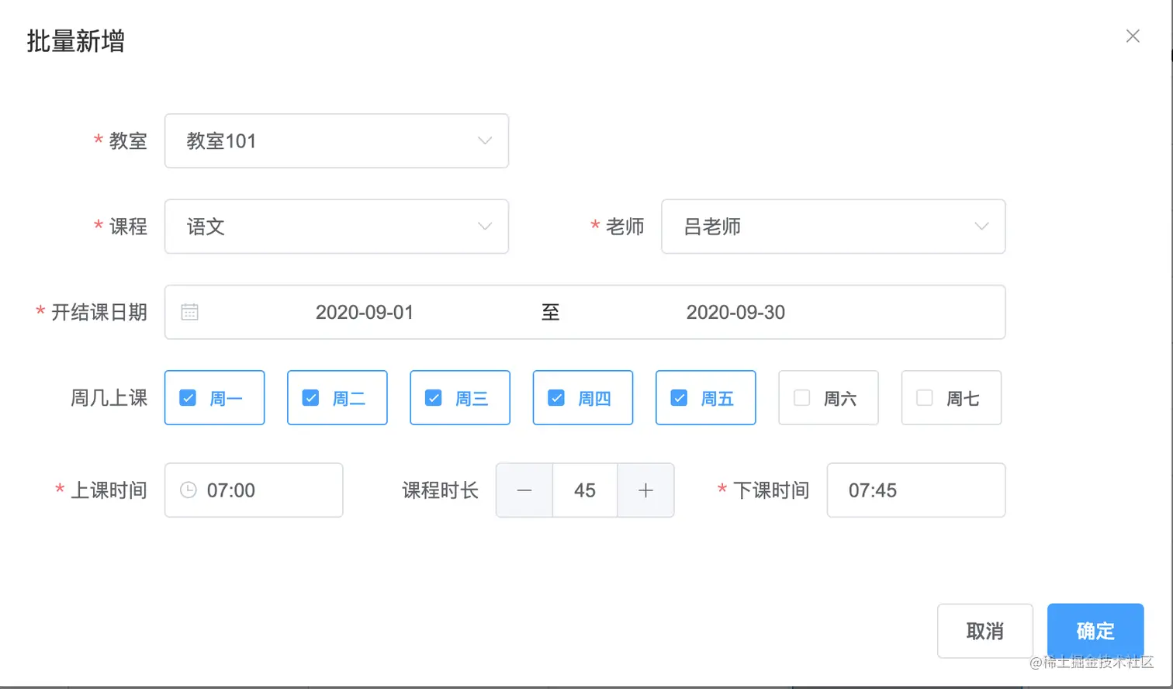Click the calendar icon next to 开结课日期
This screenshot has width=1173, height=689.
pos(189,311)
